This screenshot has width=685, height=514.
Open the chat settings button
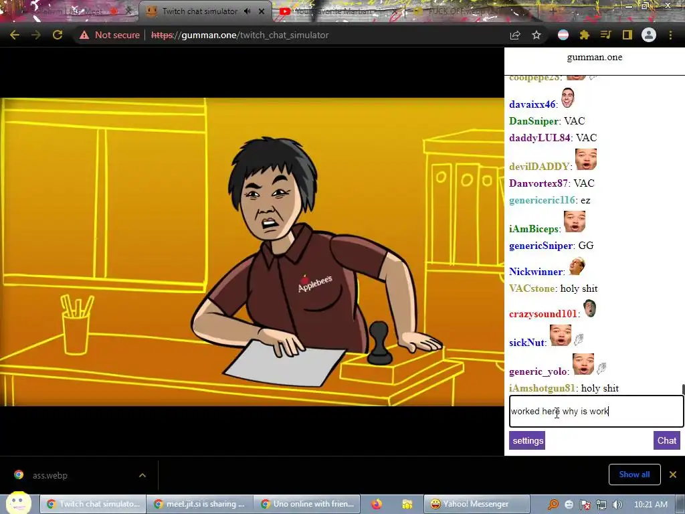[x=527, y=440]
